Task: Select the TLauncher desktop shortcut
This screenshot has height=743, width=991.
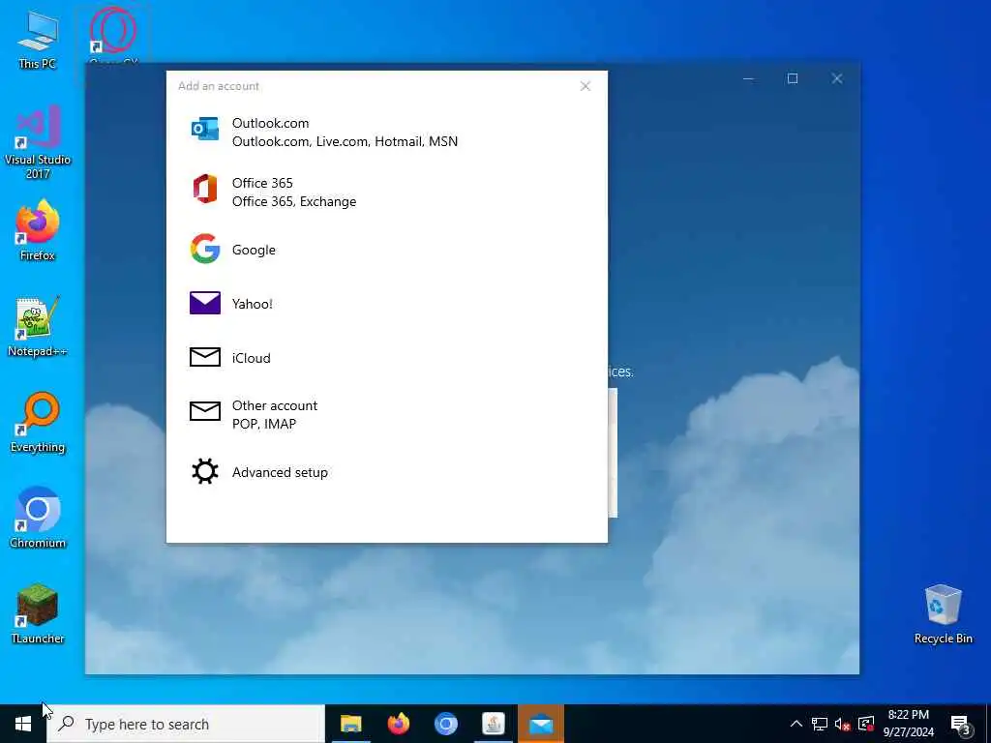Action: [x=38, y=614]
